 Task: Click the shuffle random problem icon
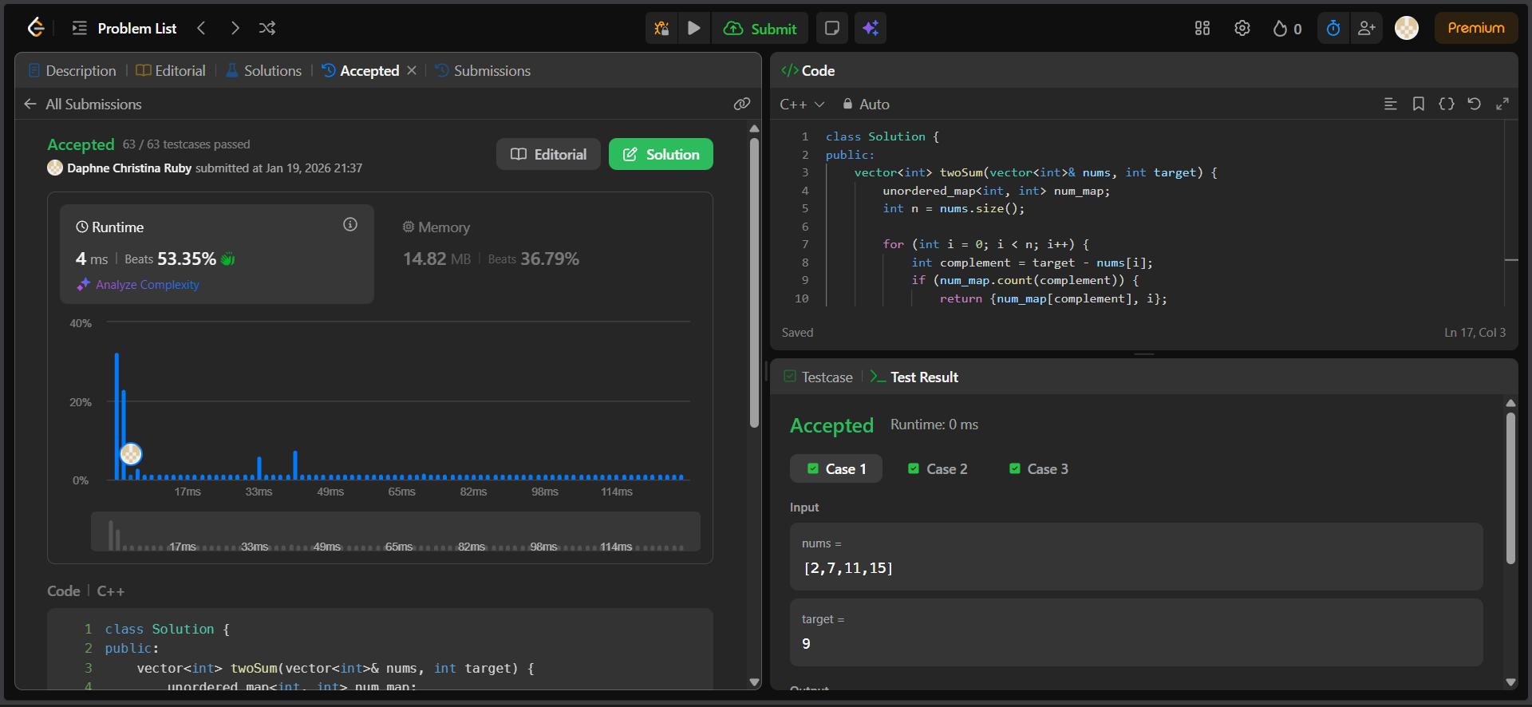pos(267,28)
